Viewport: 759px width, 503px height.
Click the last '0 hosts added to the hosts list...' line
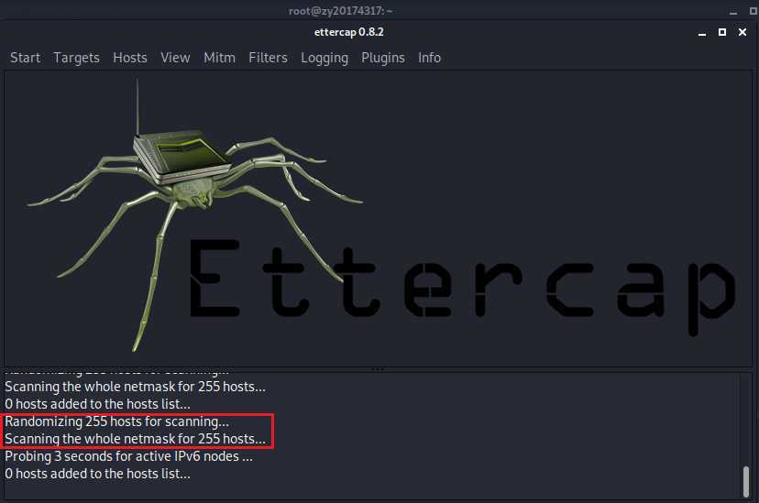click(98, 474)
